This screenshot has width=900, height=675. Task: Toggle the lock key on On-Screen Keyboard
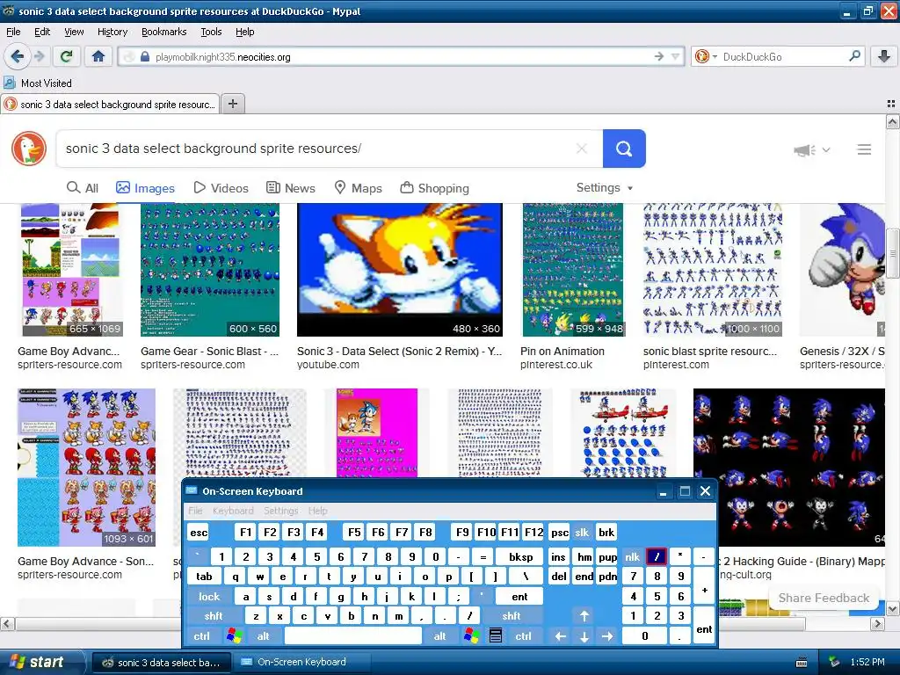click(x=209, y=597)
